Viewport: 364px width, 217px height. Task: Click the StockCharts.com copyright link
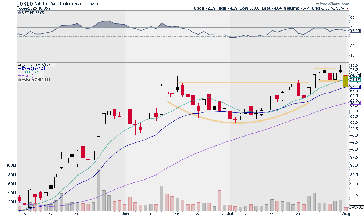coord(332,4)
